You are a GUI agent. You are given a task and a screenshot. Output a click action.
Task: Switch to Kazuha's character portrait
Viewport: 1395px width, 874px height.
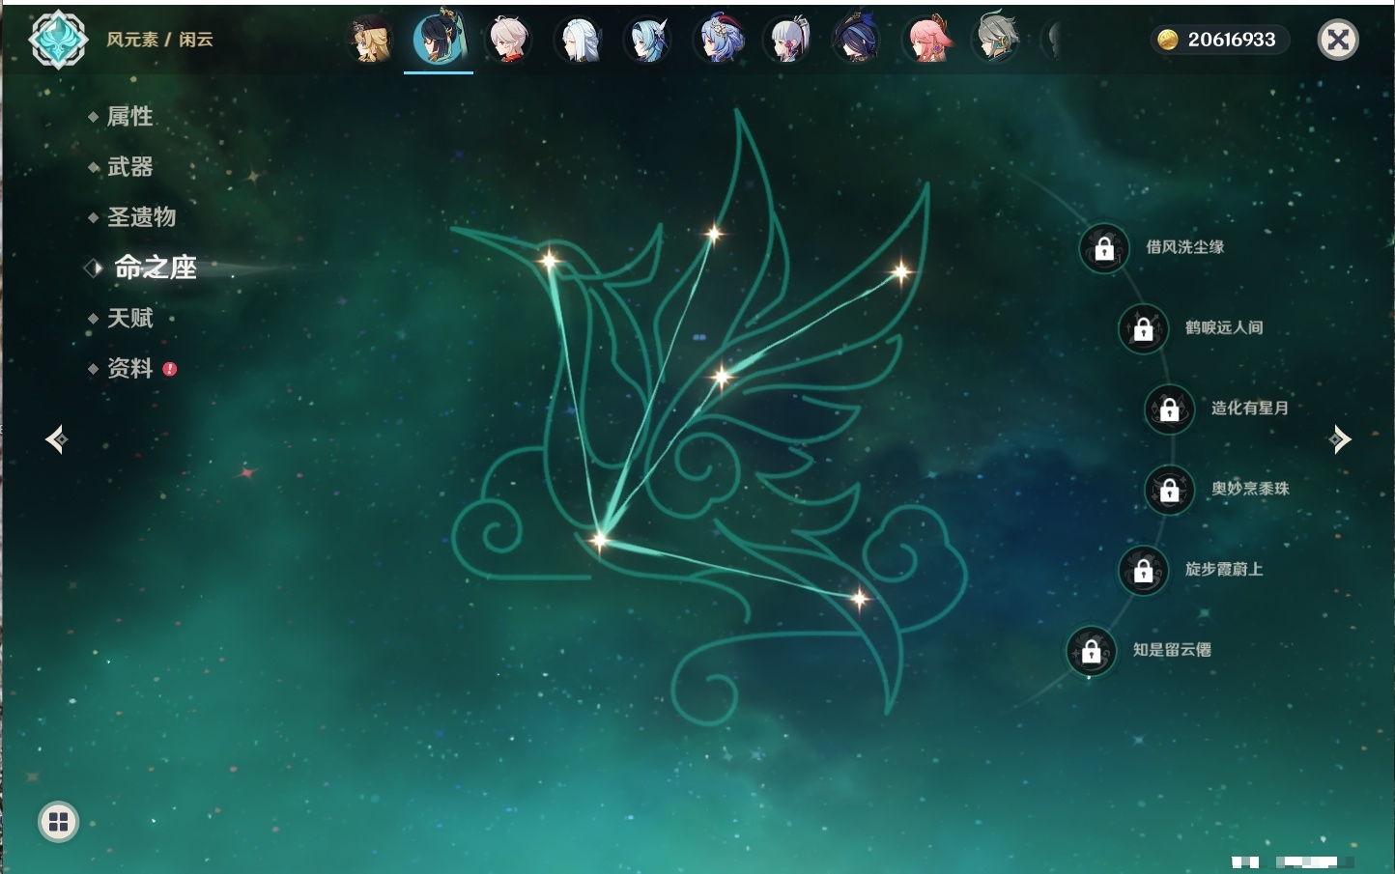(x=508, y=41)
